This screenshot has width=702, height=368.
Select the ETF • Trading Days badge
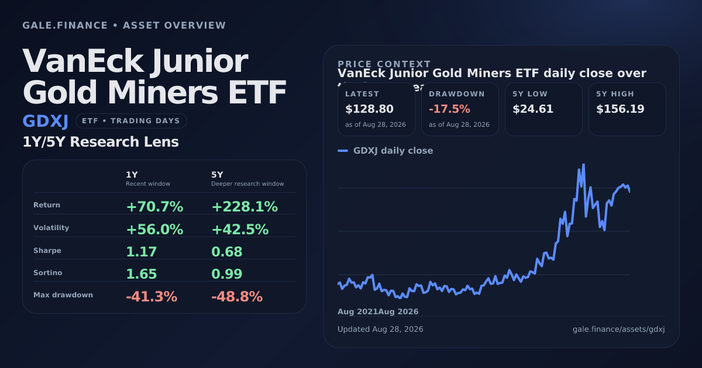(x=131, y=121)
